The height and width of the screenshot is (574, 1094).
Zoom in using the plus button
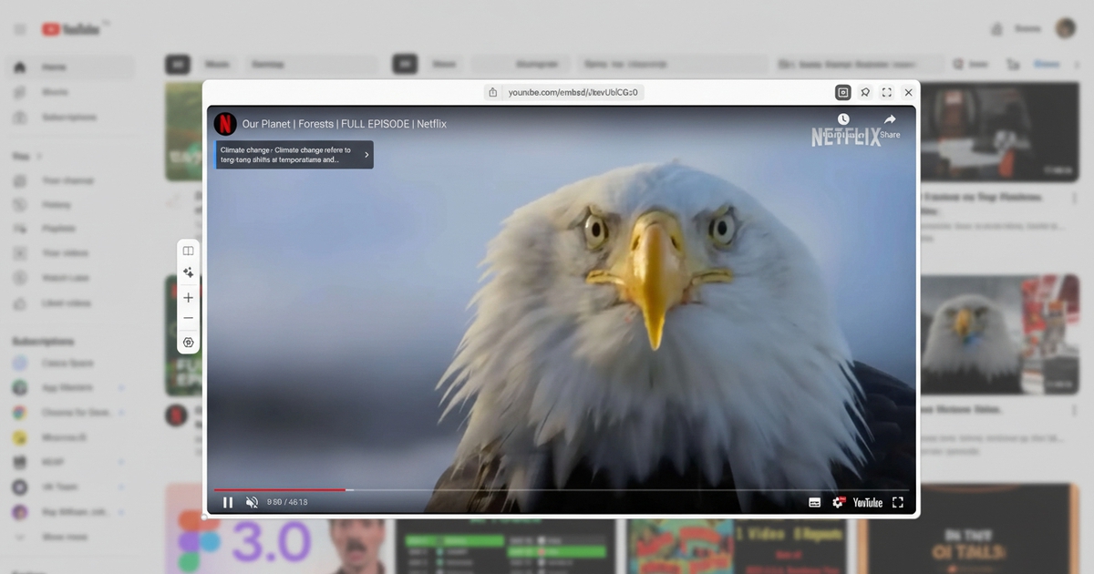[x=189, y=298]
